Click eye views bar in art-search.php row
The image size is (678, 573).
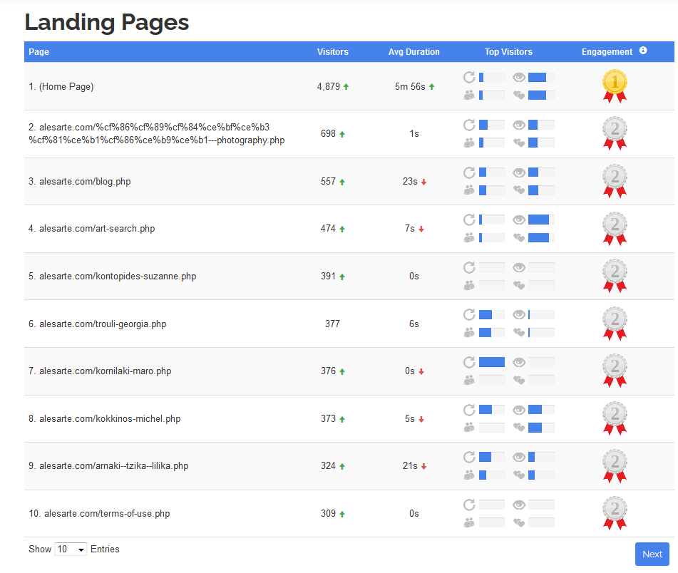541,220
